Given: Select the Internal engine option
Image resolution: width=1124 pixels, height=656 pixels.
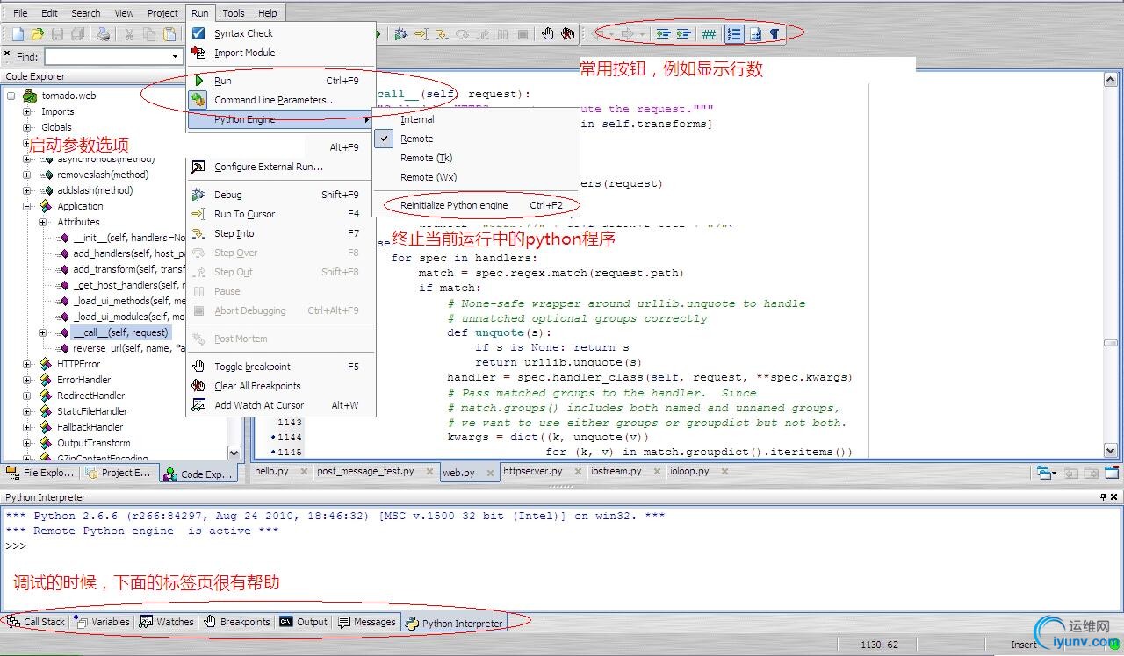Looking at the screenshot, I should coord(476,119).
